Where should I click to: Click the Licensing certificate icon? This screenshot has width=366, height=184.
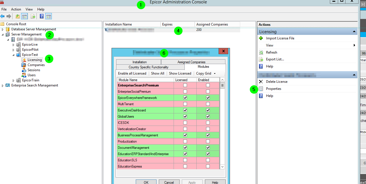(24, 60)
